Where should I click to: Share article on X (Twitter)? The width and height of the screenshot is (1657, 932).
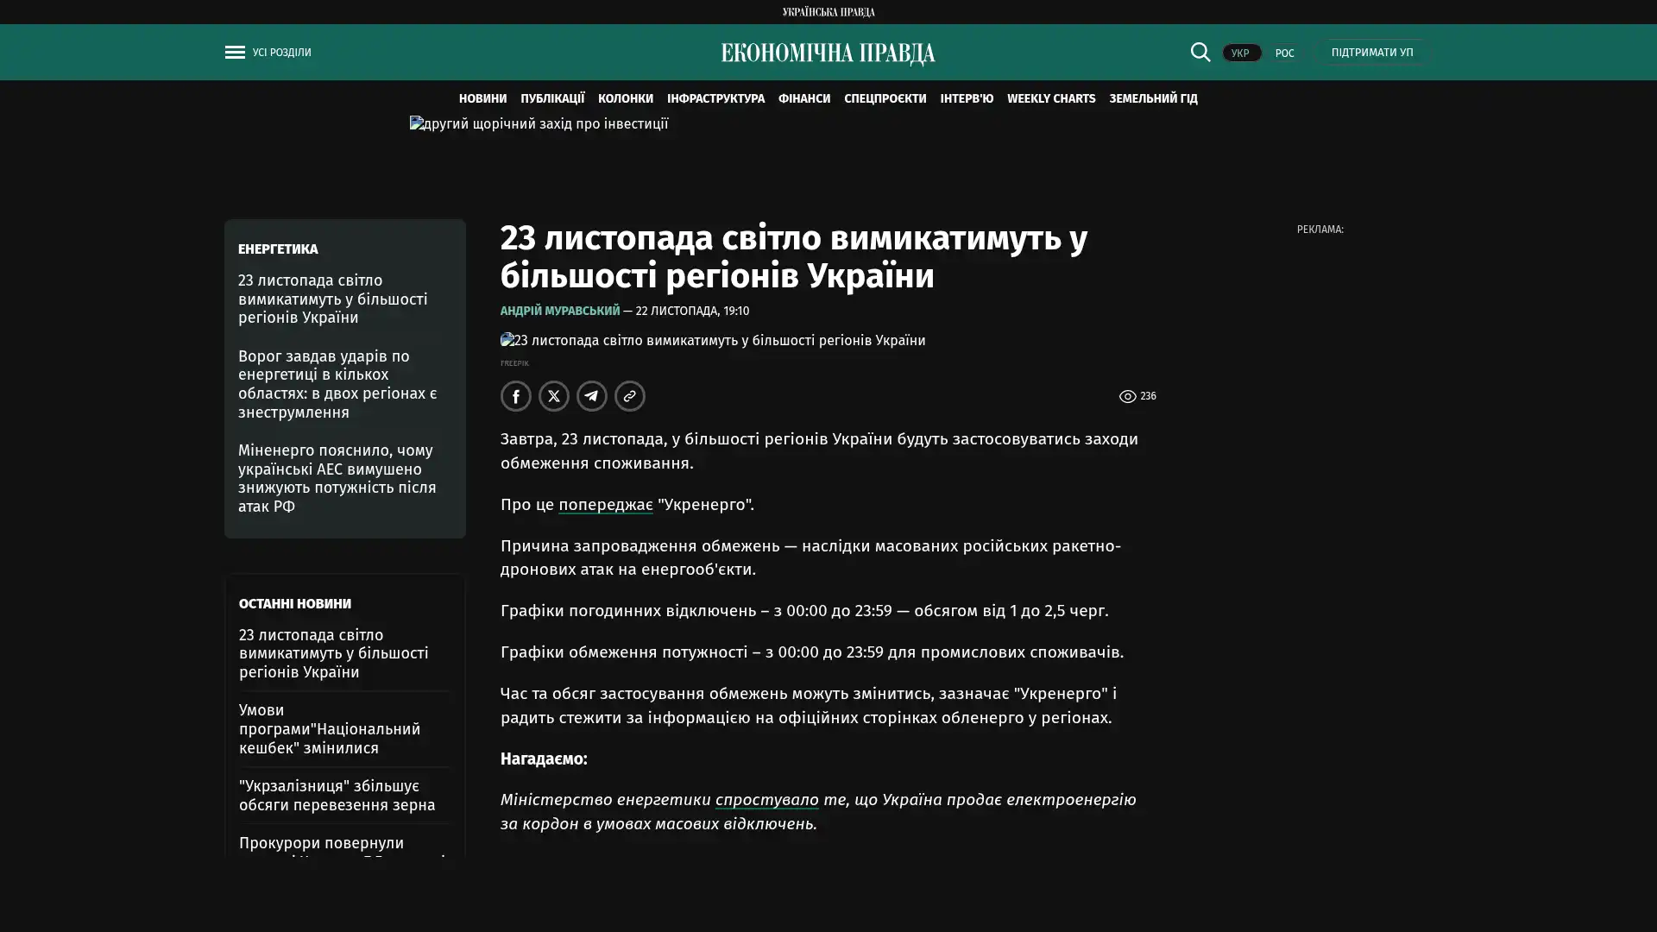coord(553,396)
